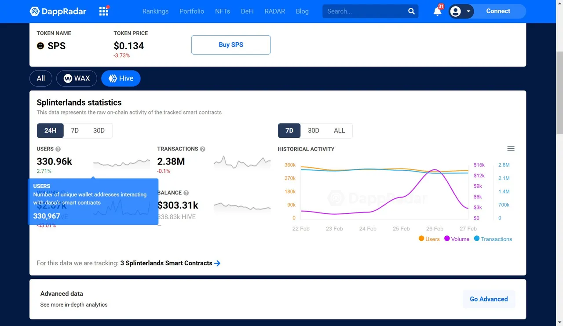This screenshot has width=563, height=326.
Task: Click the Advanced data heading
Action: tap(62, 293)
